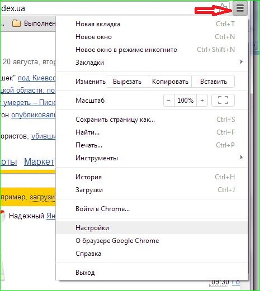Click the "Вырезать" button
The height and width of the screenshot is (291, 260).
coord(127,82)
